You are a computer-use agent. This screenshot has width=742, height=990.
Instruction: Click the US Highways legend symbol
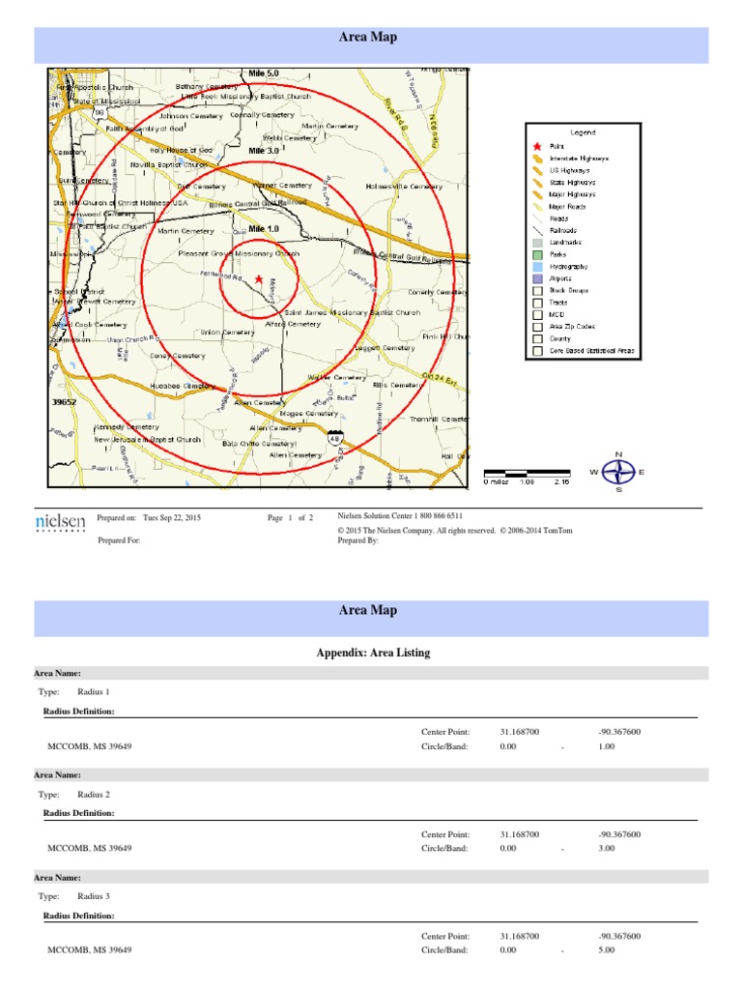(537, 170)
